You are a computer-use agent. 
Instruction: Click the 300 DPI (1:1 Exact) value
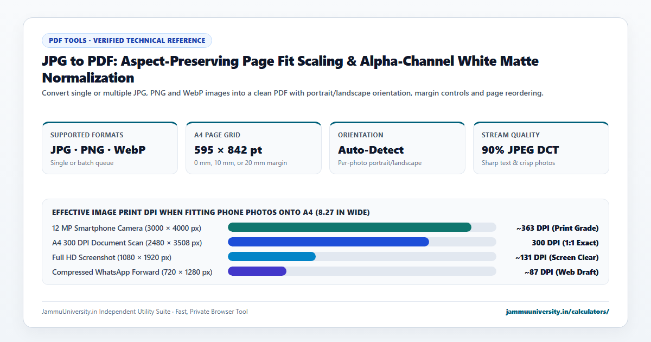[x=565, y=243]
